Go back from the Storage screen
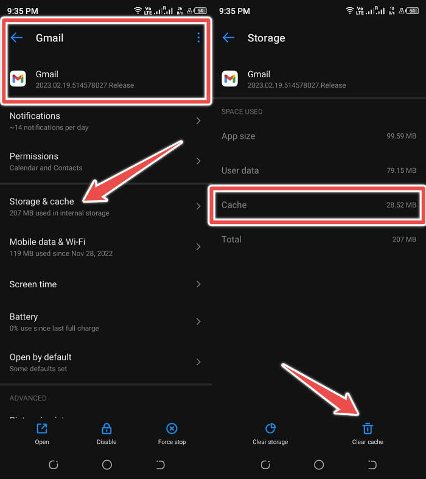 229,38
